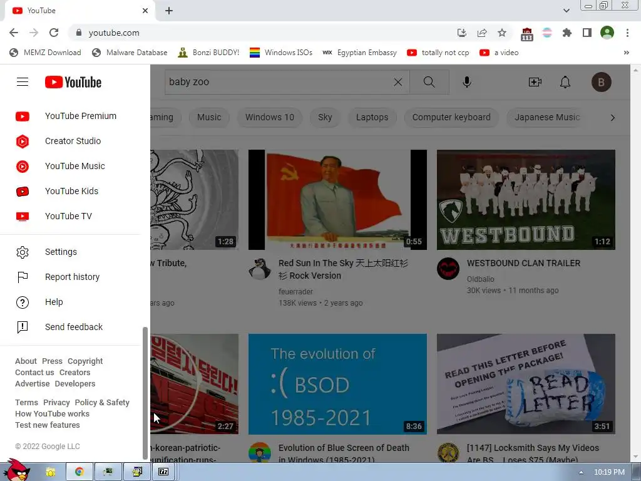641x481 pixels.
Task: Click the Create video camera icon
Action: coord(535,82)
